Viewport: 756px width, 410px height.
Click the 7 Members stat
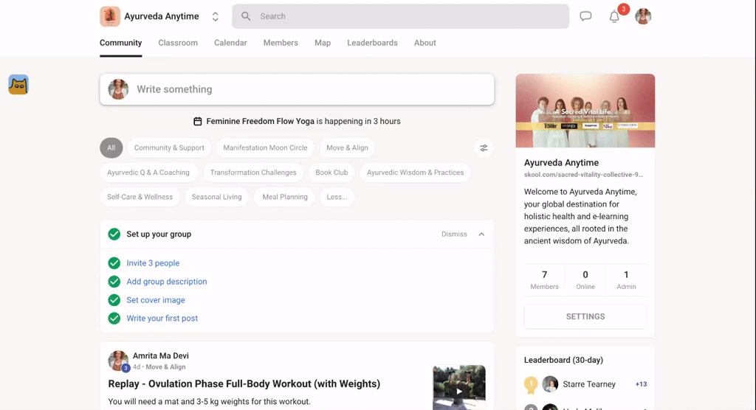544,280
